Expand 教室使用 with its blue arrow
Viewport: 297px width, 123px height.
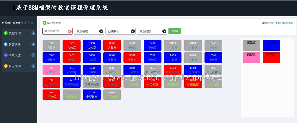(33, 44)
